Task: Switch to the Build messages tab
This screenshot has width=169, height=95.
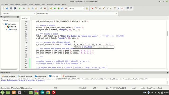Action: [x=70, y=76]
